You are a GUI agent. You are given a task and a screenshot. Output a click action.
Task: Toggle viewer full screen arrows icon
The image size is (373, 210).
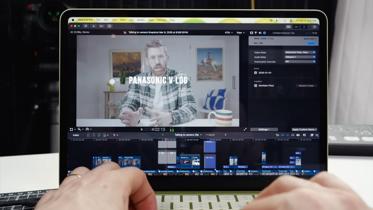click(245, 129)
